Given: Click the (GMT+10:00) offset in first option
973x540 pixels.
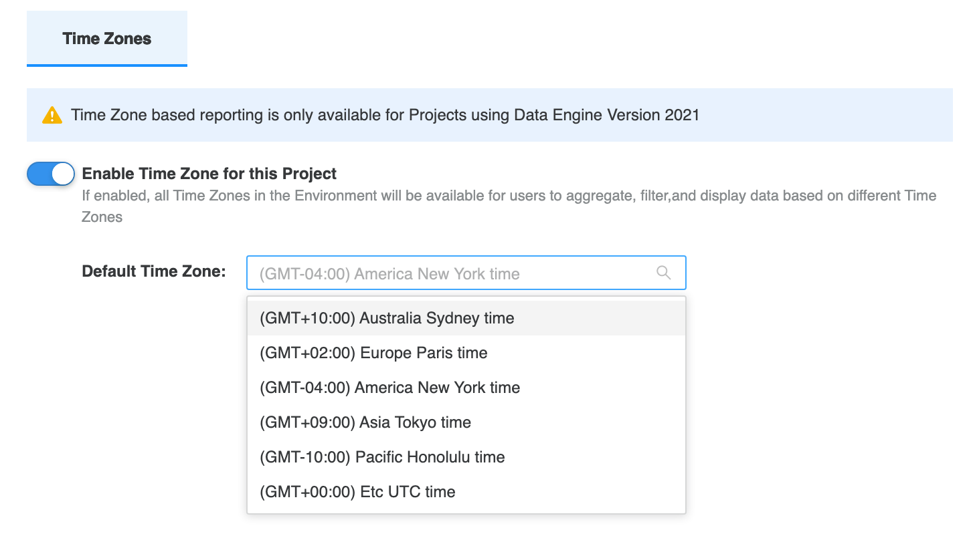Looking at the screenshot, I should click(x=306, y=318).
